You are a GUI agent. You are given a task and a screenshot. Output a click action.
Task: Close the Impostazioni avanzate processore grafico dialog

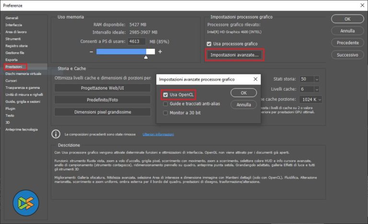click(x=255, y=79)
